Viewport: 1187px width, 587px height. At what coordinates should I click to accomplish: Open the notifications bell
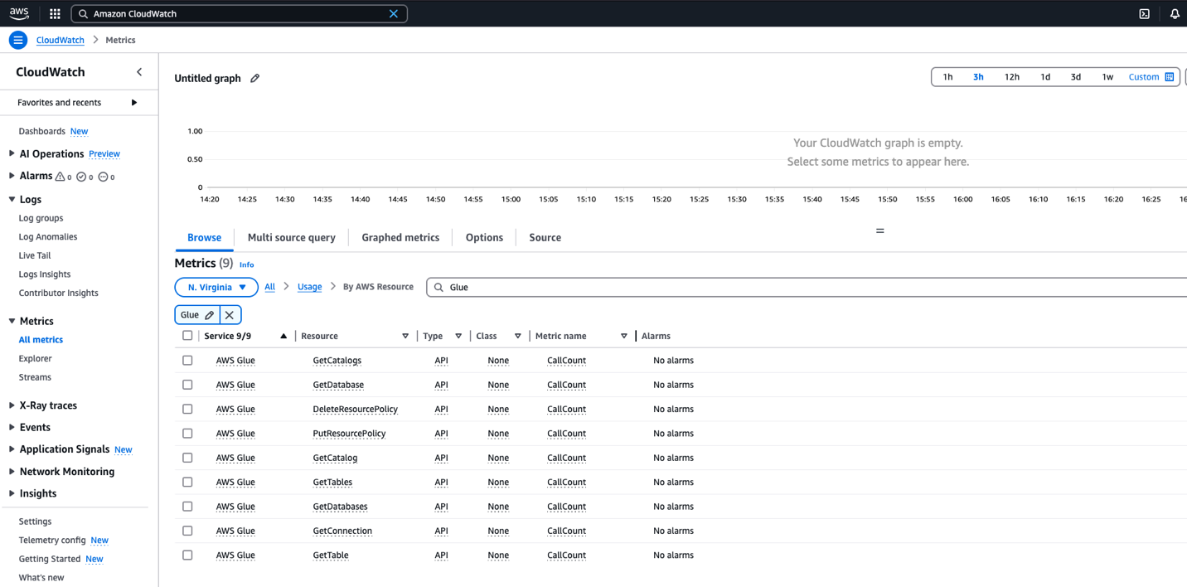(1175, 14)
